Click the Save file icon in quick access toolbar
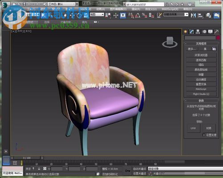Screen dimensions: 223x178 coord(25,4)
